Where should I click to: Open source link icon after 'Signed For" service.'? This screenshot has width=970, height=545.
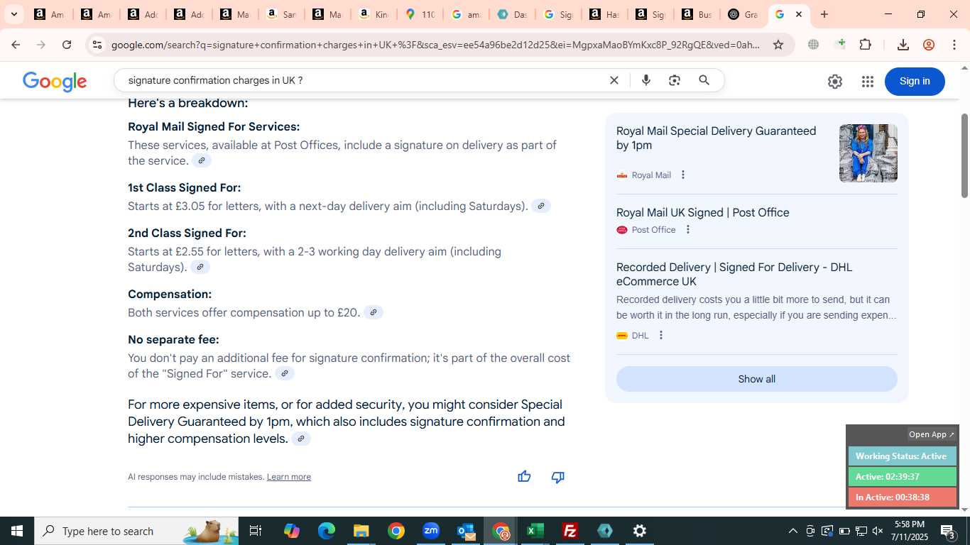285,373
